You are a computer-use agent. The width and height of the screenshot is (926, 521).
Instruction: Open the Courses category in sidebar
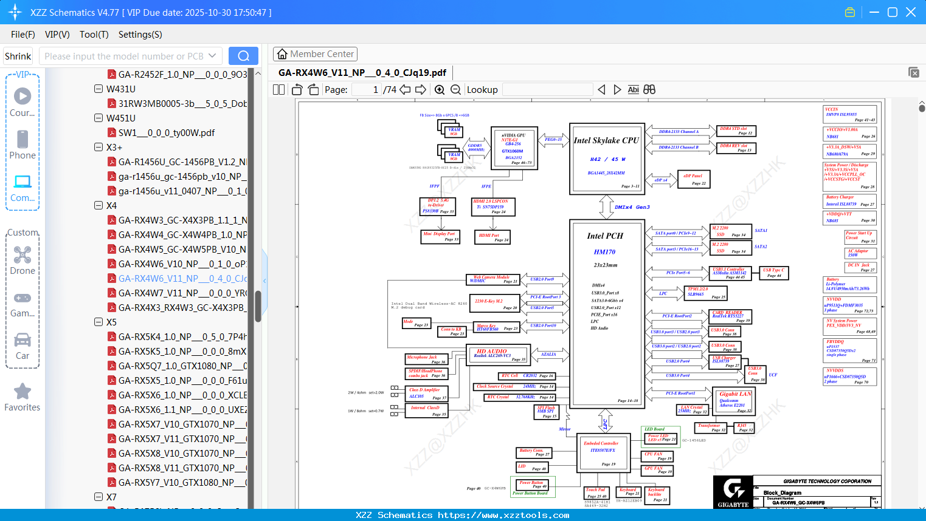[22, 102]
